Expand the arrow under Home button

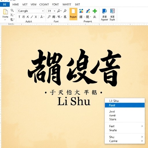pyautogui.click(x=5, y=20)
